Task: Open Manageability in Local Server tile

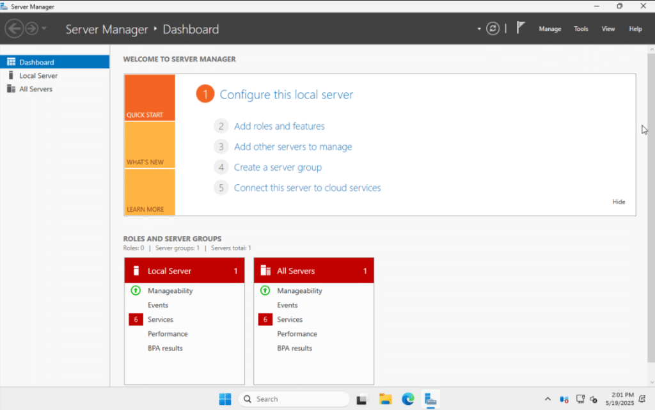Action: [x=170, y=290]
